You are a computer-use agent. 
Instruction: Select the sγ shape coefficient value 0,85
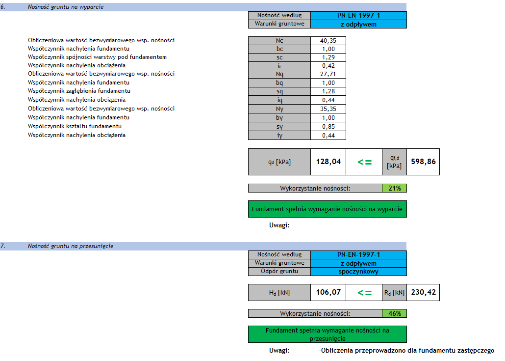pos(328,127)
